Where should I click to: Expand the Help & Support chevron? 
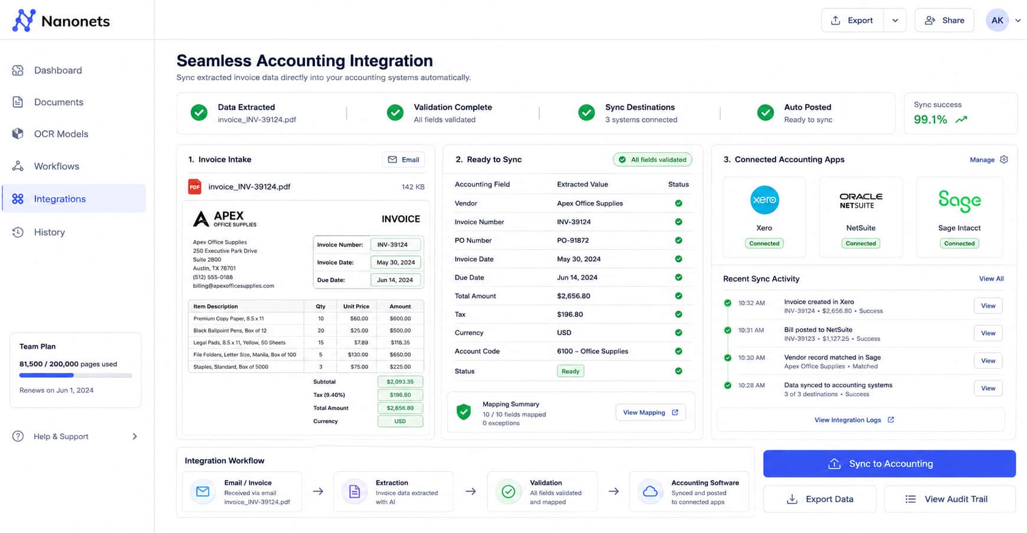pyautogui.click(x=134, y=436)
